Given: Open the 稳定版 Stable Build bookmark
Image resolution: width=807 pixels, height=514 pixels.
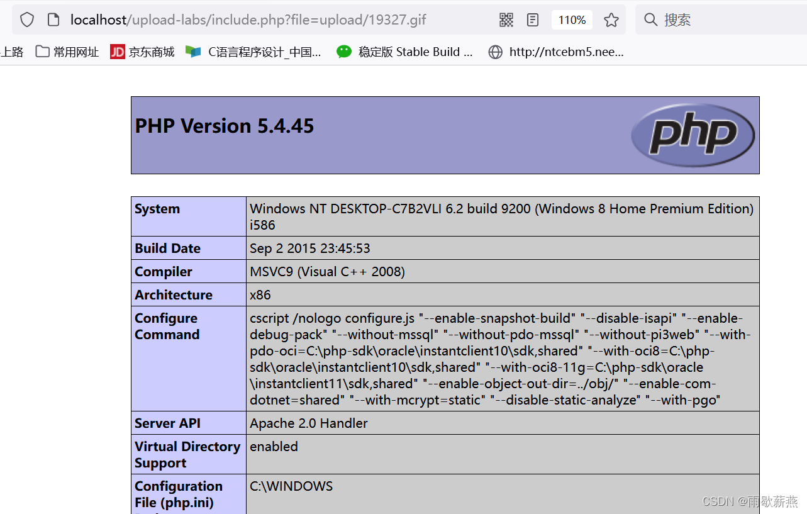Looking at the screenshot, I should (404, 52).
